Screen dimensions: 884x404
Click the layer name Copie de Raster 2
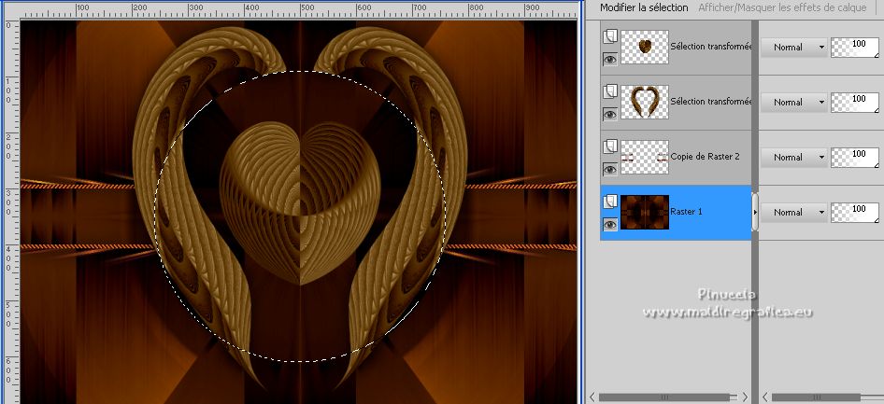(705, 157)
